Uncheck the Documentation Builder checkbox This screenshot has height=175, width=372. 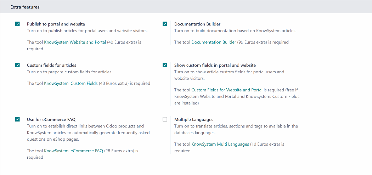165,24
